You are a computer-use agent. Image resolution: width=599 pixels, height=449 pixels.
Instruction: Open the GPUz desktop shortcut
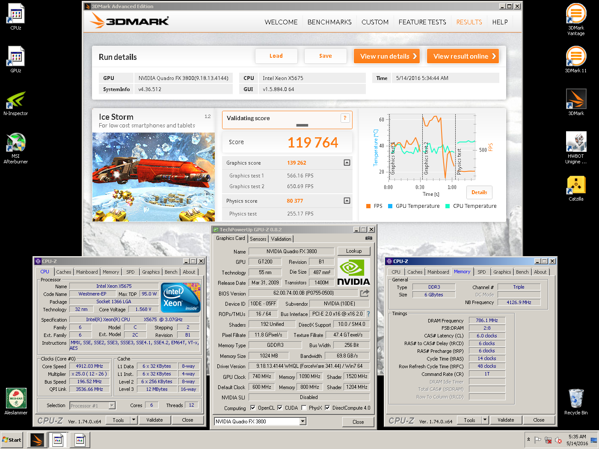point(16,59)
